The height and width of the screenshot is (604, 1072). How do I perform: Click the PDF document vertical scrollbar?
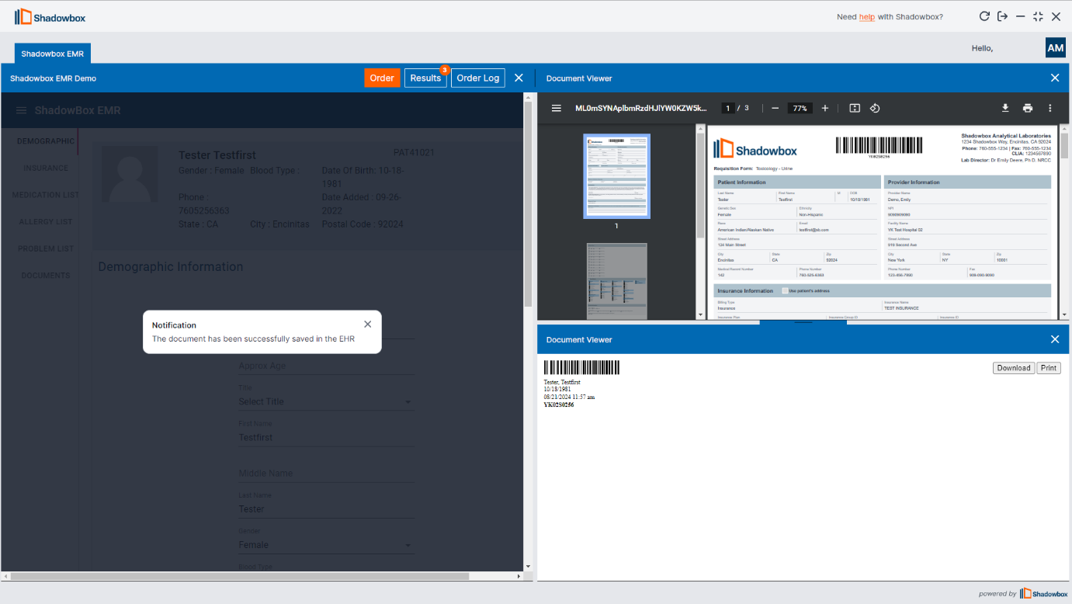(x=1064, y=146)
